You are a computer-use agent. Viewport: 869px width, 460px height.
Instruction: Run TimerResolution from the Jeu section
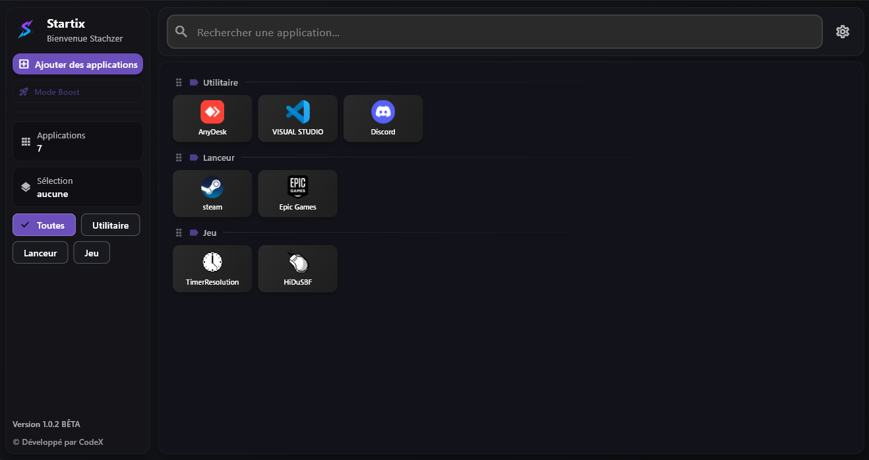(212, 268)
